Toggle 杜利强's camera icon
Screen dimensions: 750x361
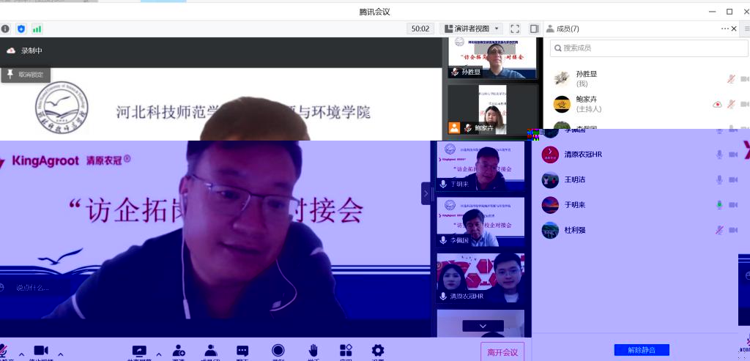pos(732,231)
